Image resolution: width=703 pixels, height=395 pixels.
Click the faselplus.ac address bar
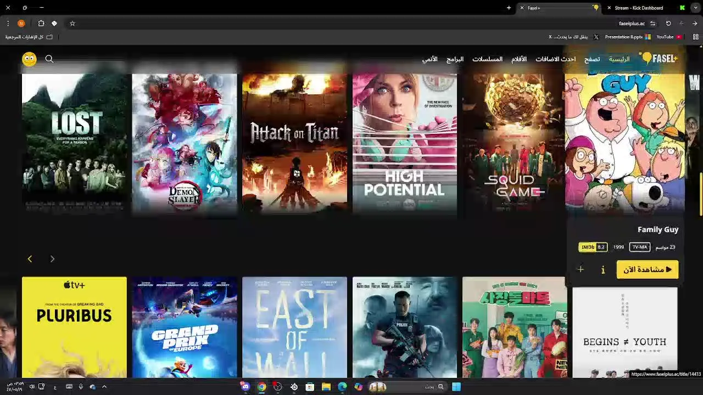[x=632, y=24]
